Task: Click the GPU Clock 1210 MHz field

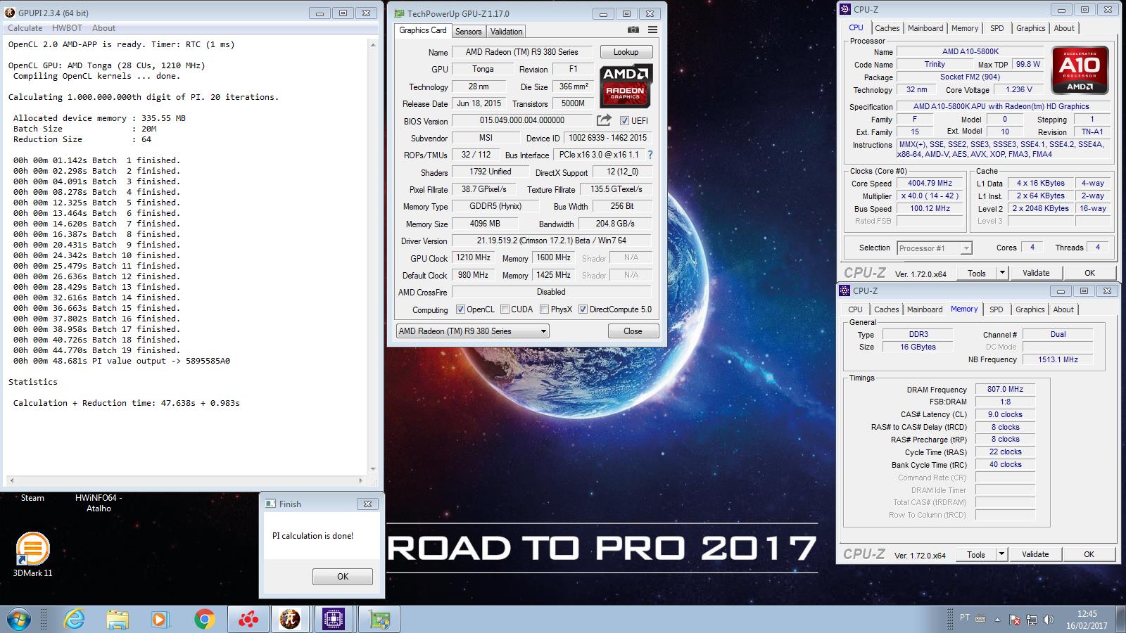Action: (x=474, y=257)
